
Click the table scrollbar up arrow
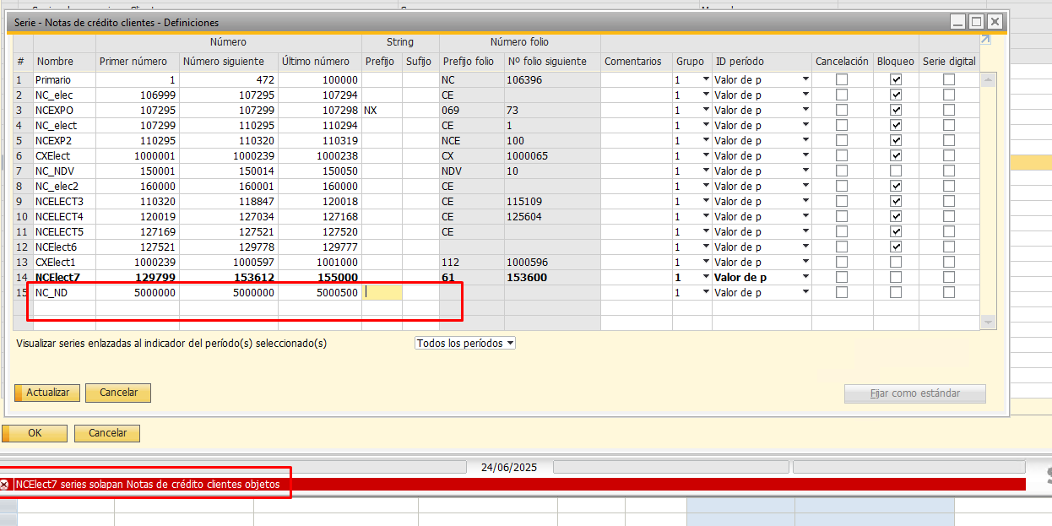(989, 79)
